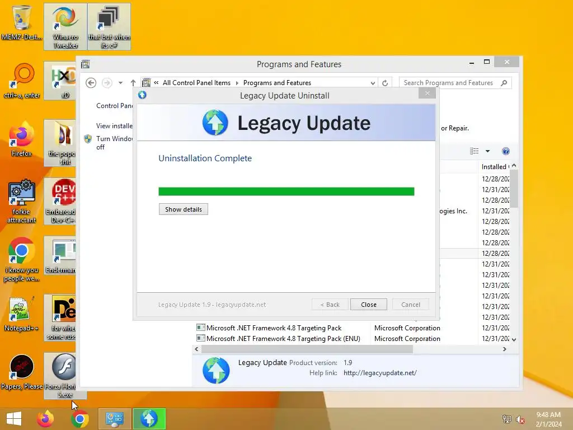This screenshot has height=430, width=573.
Task: Open the MEMZ-Dest recycle bin desktop icon
Action: coord(22,22)
